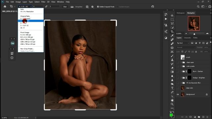This screenshot has width=212, height=119.
Task: Select the Pen tool
Action: click(x=172, y=92)
